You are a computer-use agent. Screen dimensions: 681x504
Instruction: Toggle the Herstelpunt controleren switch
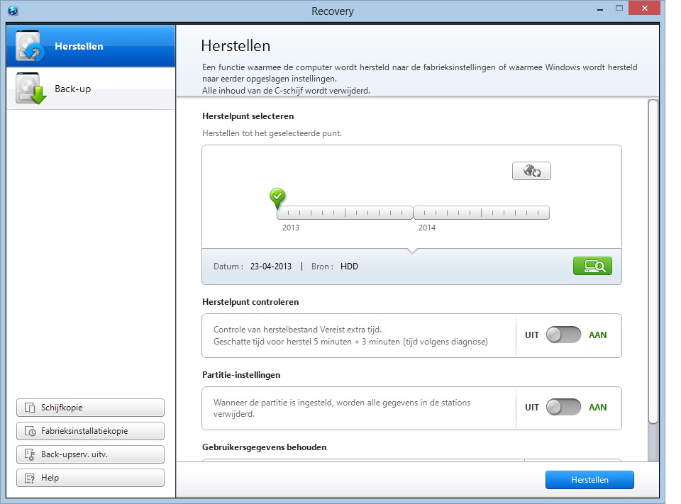[x=563, y=335]
